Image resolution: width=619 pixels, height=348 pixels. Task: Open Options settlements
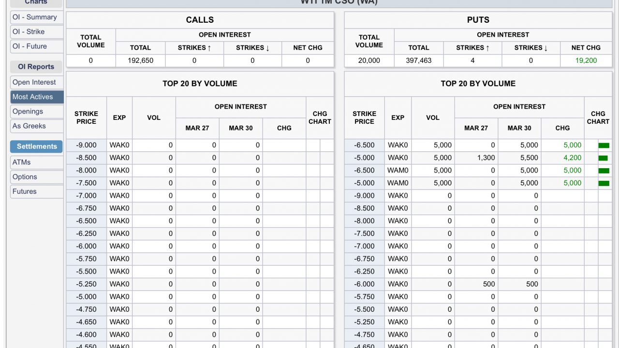point(37,177)
